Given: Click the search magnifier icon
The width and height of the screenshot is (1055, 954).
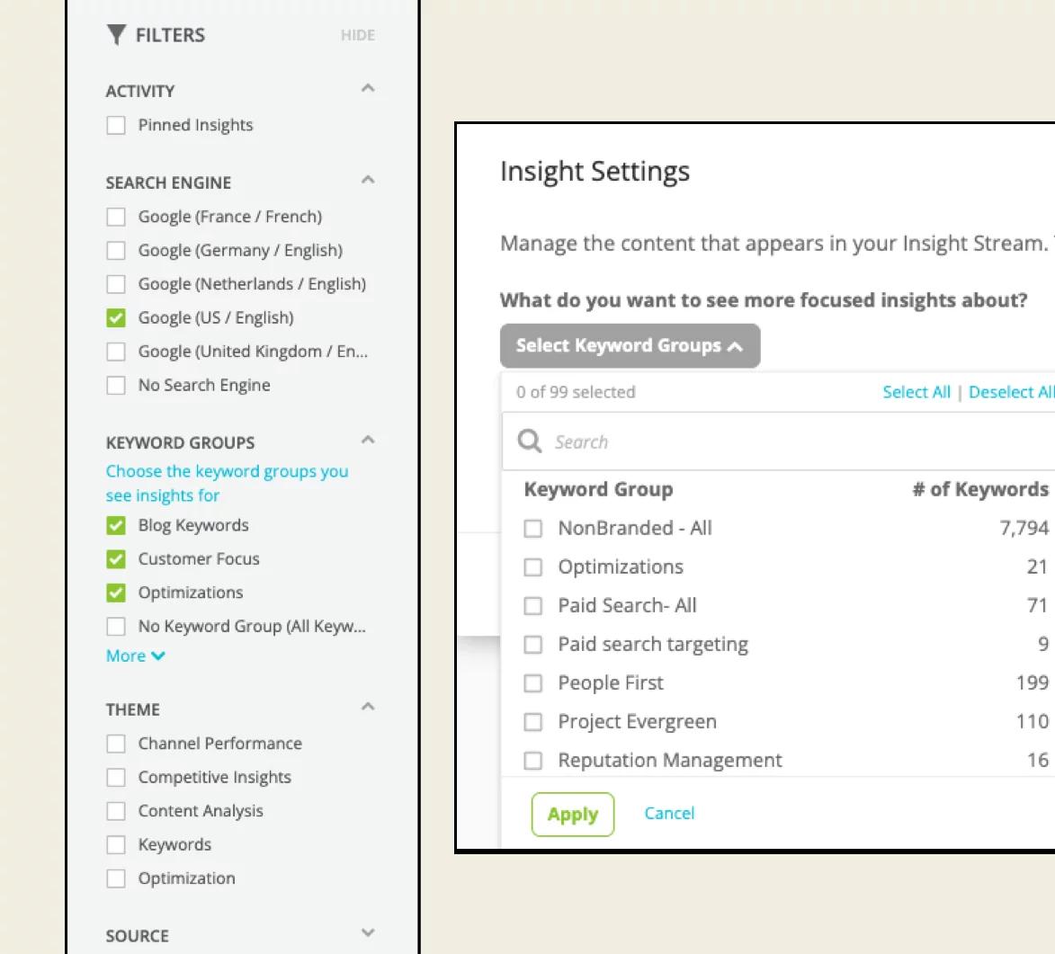Looking at the screenshot, I should pos(530,441).
